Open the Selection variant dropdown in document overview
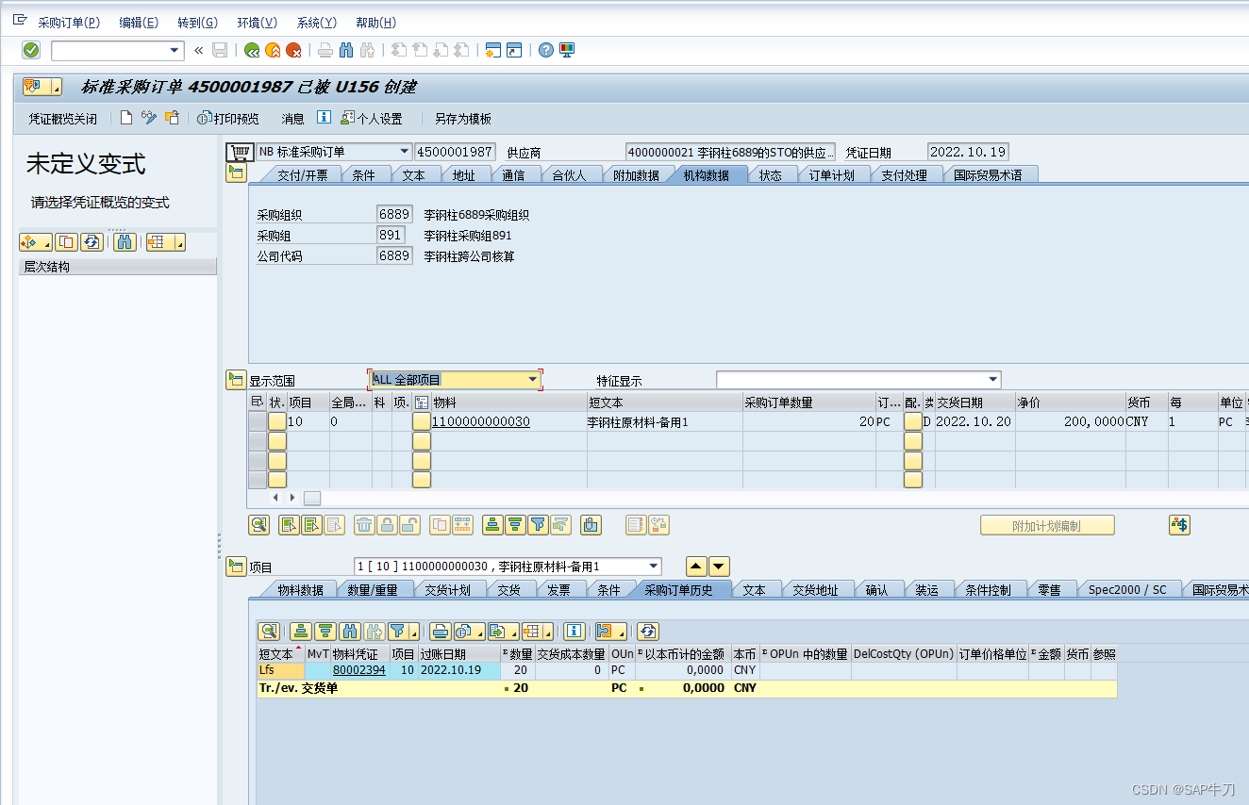Image resolution: width=1249 pixels, height=805 pixels. coord(35,242)
